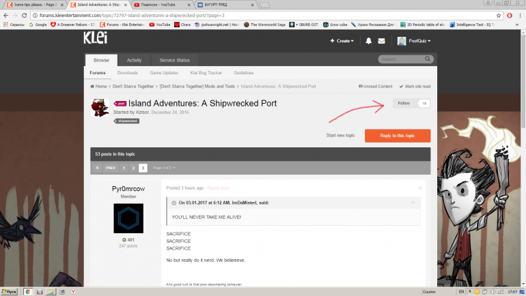Open the Intelligence Test bookmark
The height and width of the screenshot is (296, 526).
click(x=472, y=25)
